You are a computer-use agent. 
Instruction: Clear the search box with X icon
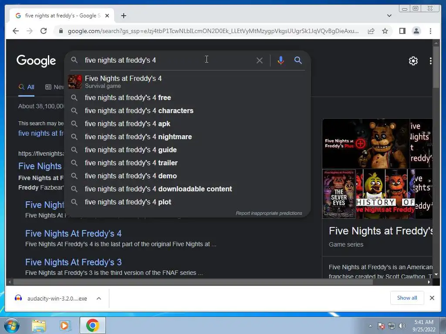tap(259, 60)
